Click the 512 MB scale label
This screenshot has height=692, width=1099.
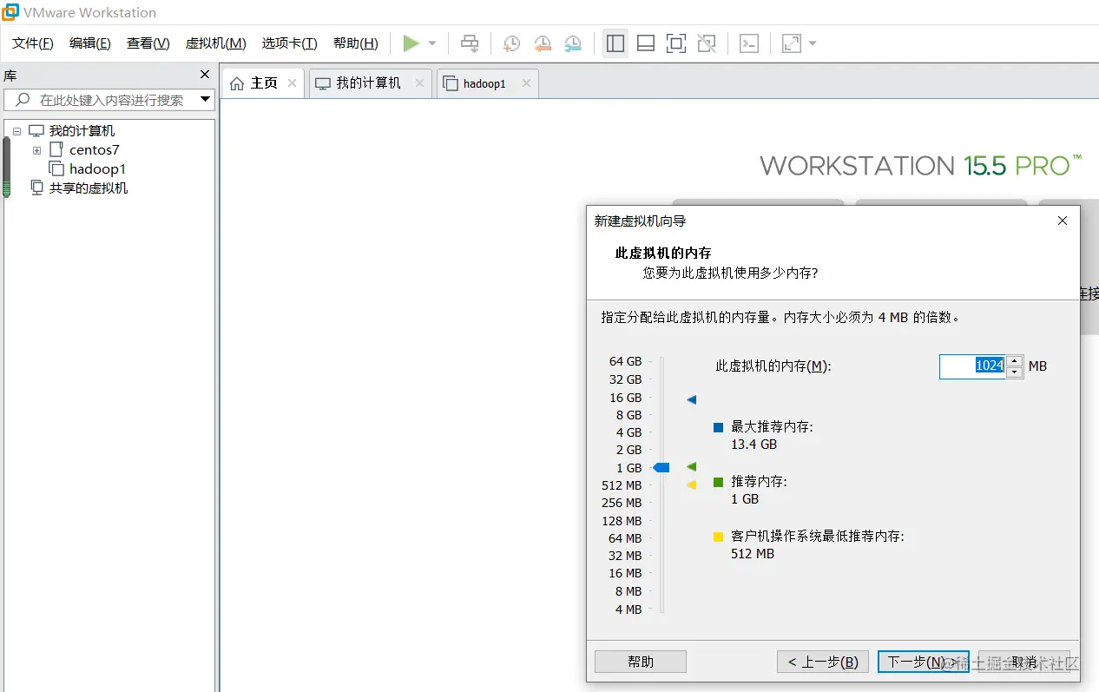(x=622, y=485)
